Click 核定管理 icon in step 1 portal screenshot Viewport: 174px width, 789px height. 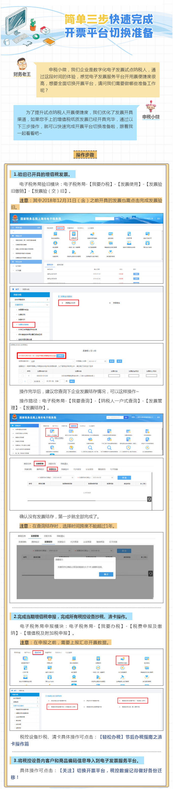point(55,243)
